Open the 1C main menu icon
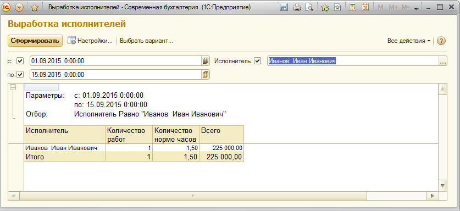The image size is (460, 211). pyautogui.click(x=6, y=8)
